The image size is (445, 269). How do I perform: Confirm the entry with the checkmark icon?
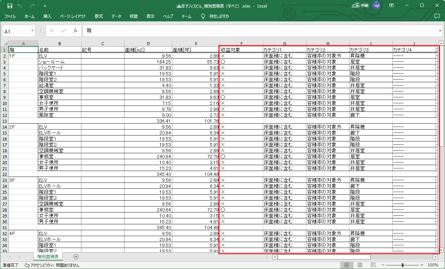tap(64, 31)
